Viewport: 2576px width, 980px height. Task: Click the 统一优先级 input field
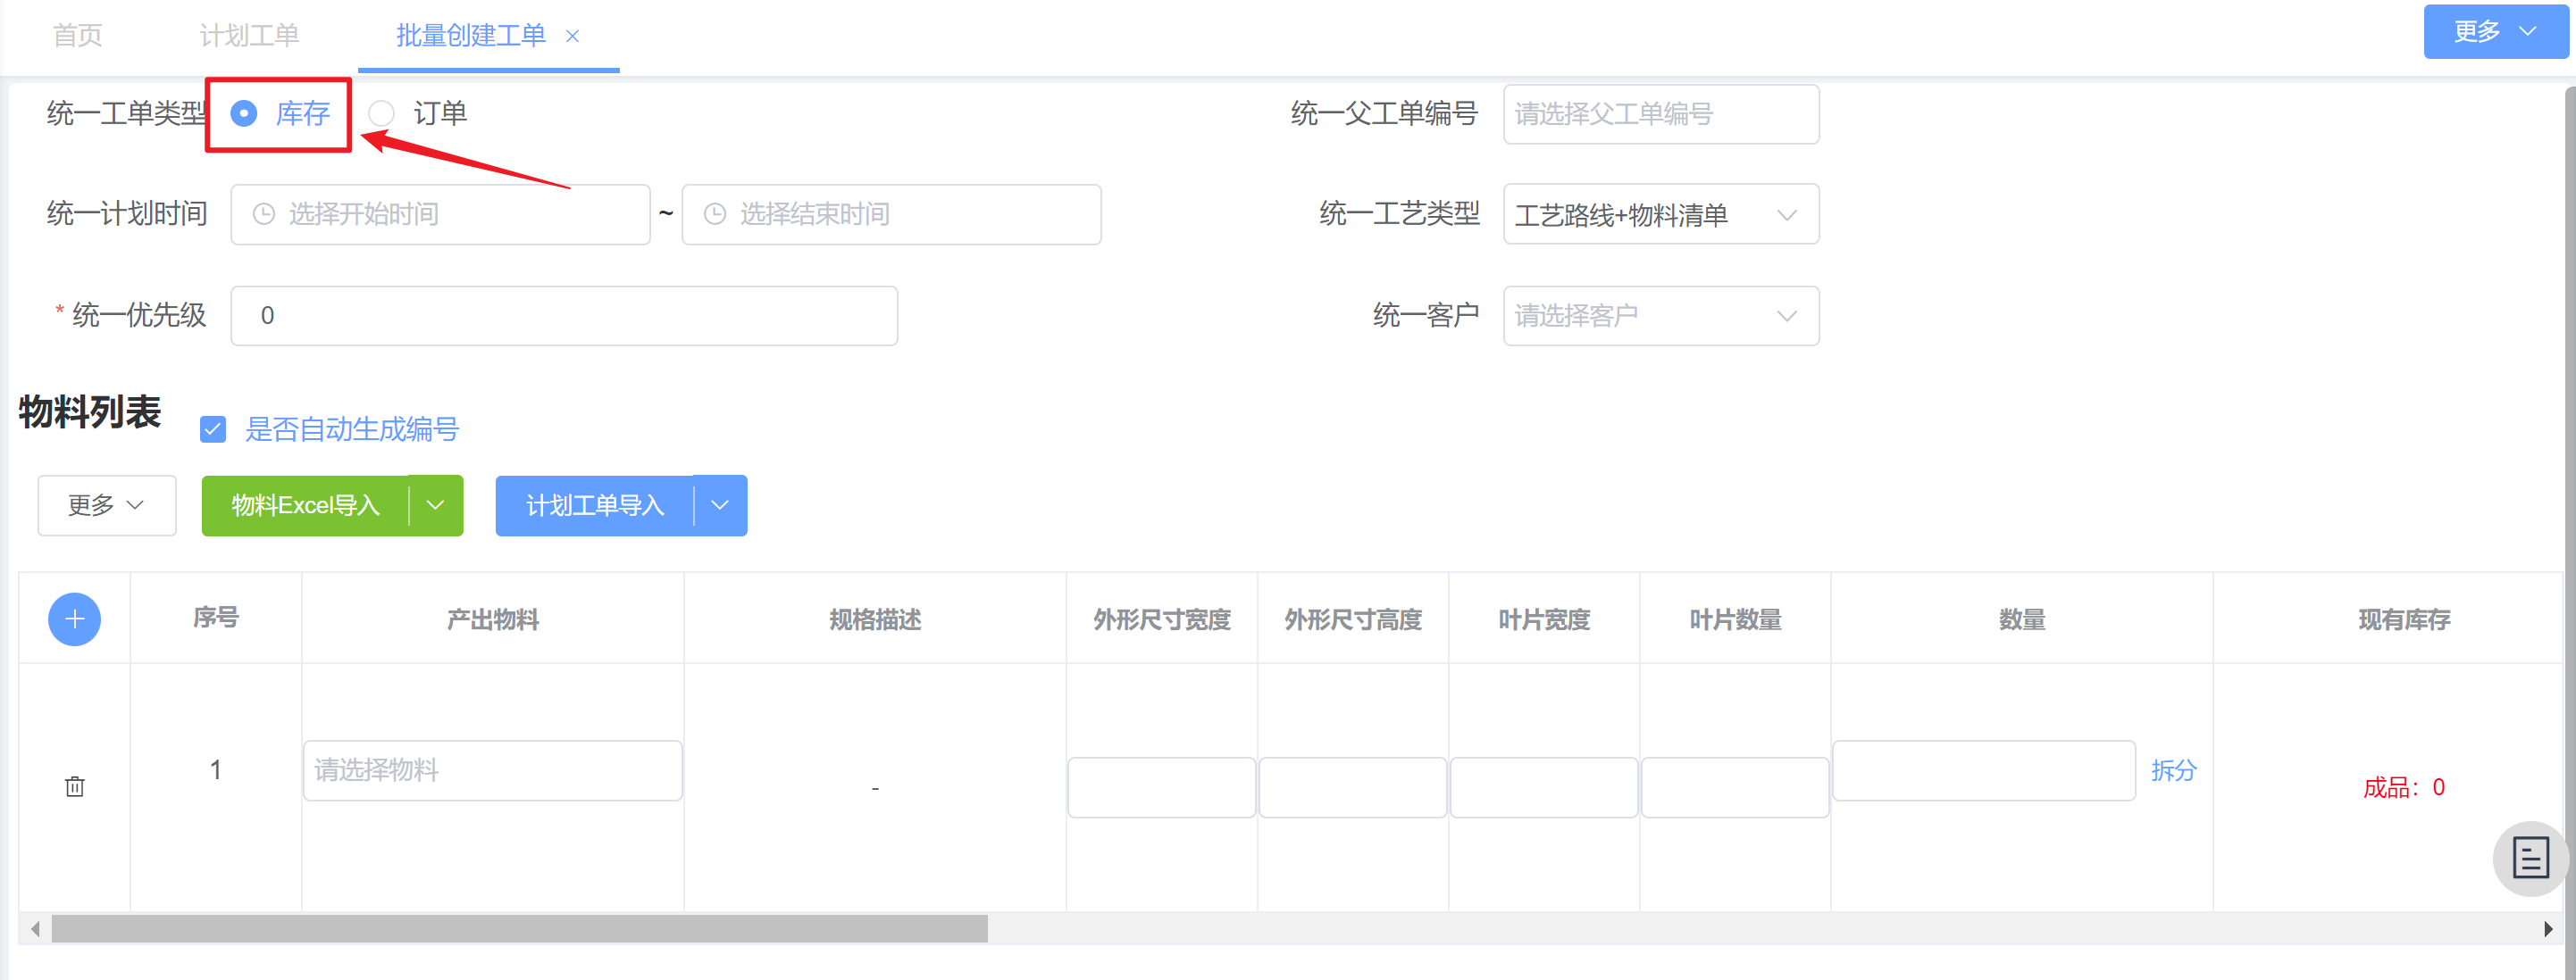(564, 316)
